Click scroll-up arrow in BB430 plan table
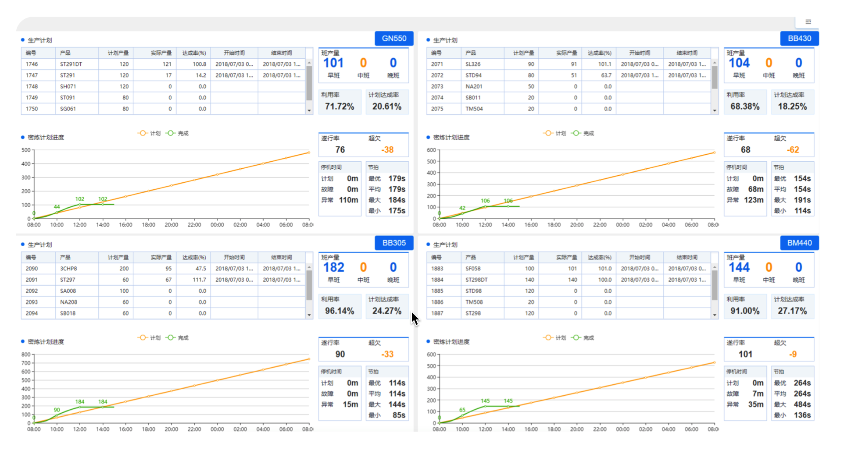851x461 pixels. [715, 63]
